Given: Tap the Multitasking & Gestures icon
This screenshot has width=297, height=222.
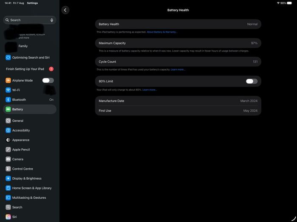Looking at the screenshot, I should pyautogui.click(x=8, y=197).
